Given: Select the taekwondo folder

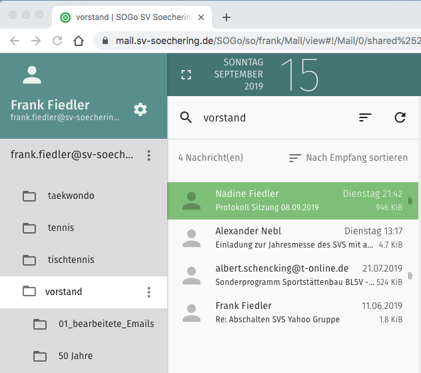Looking at the screenshot, I should click(x=71, y=196).
